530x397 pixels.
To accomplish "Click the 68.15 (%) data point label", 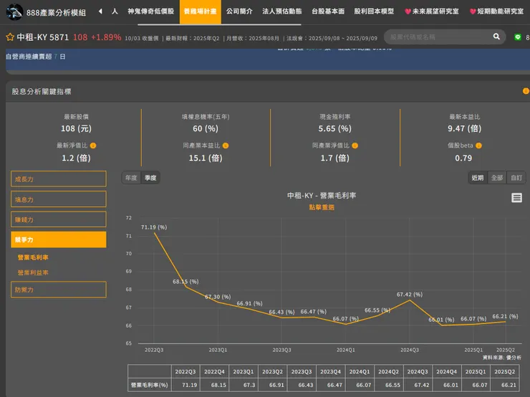I will pos(185,282).
